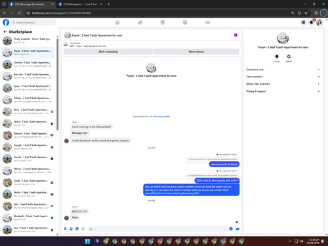Open the Facebook logo home link
This screenshot has height=246, width=328.
tap(6, 22)
